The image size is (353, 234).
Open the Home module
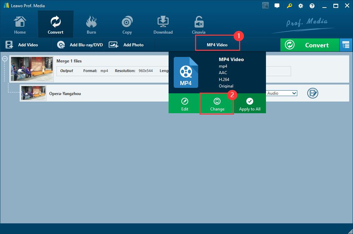click(20, 25)
